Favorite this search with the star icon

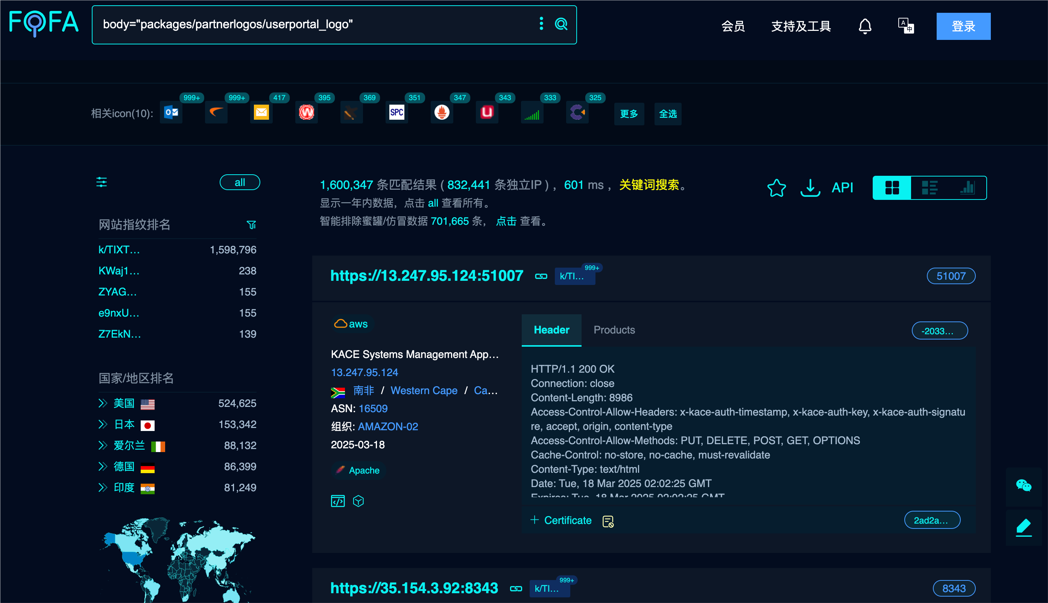coord(776,187)
